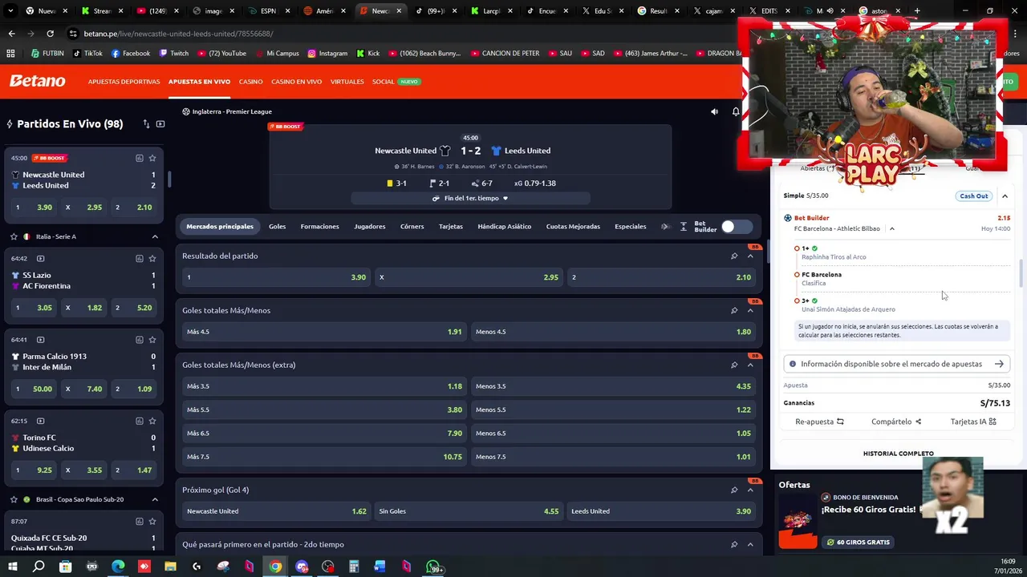
Task: Mute match sound with speaker icon
Action: tap(714, 111)
